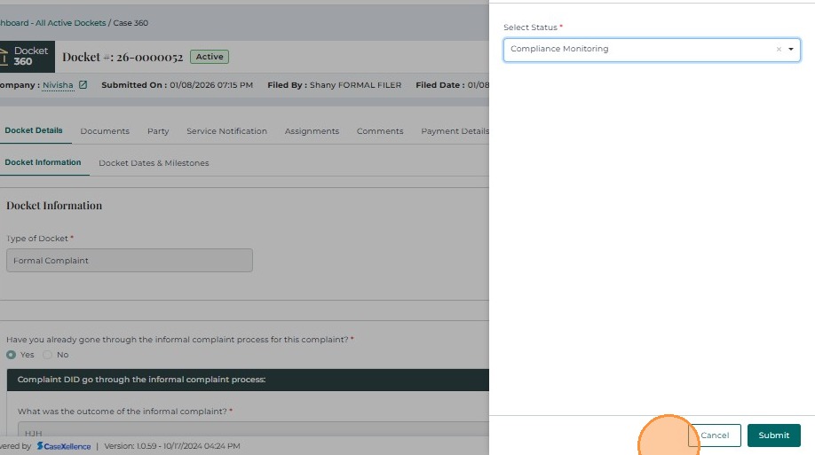This screenshot has height=455, width=815.
Task: Select the Yes radio button
Action: (12, 355)
